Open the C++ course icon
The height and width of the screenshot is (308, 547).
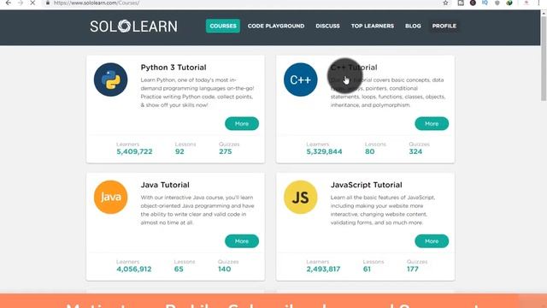300,80
